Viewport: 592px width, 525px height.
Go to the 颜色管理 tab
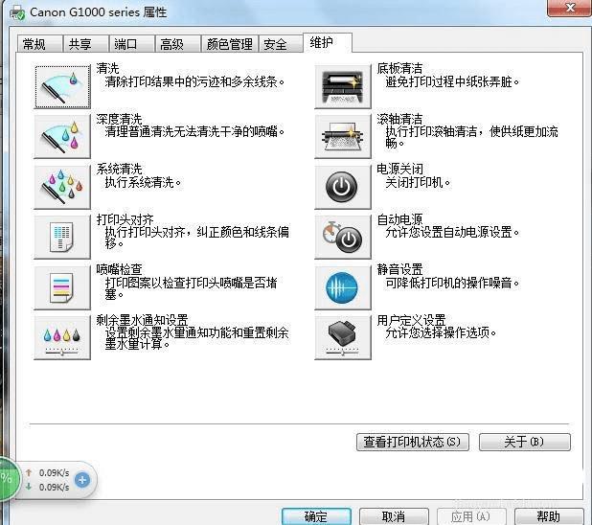pos(230,44)
